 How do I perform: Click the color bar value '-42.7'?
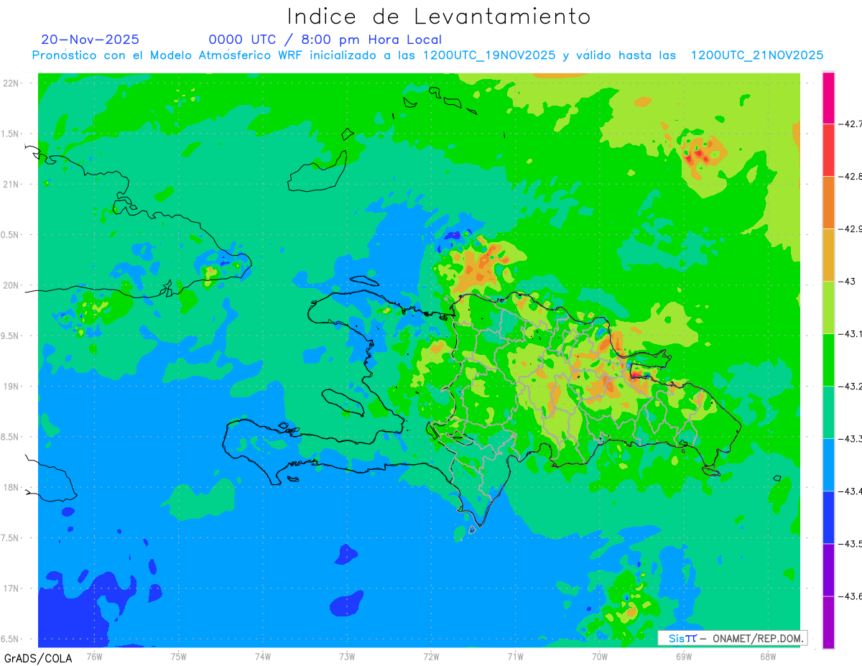pos(850,124)
